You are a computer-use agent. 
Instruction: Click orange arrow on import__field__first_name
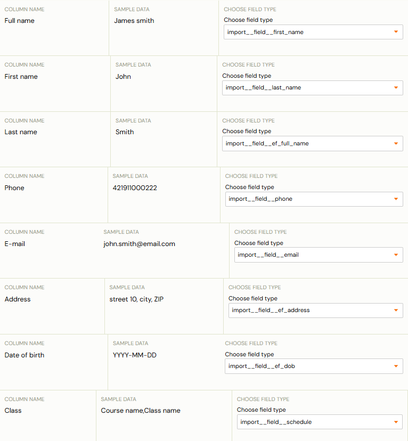pos(396,32)
